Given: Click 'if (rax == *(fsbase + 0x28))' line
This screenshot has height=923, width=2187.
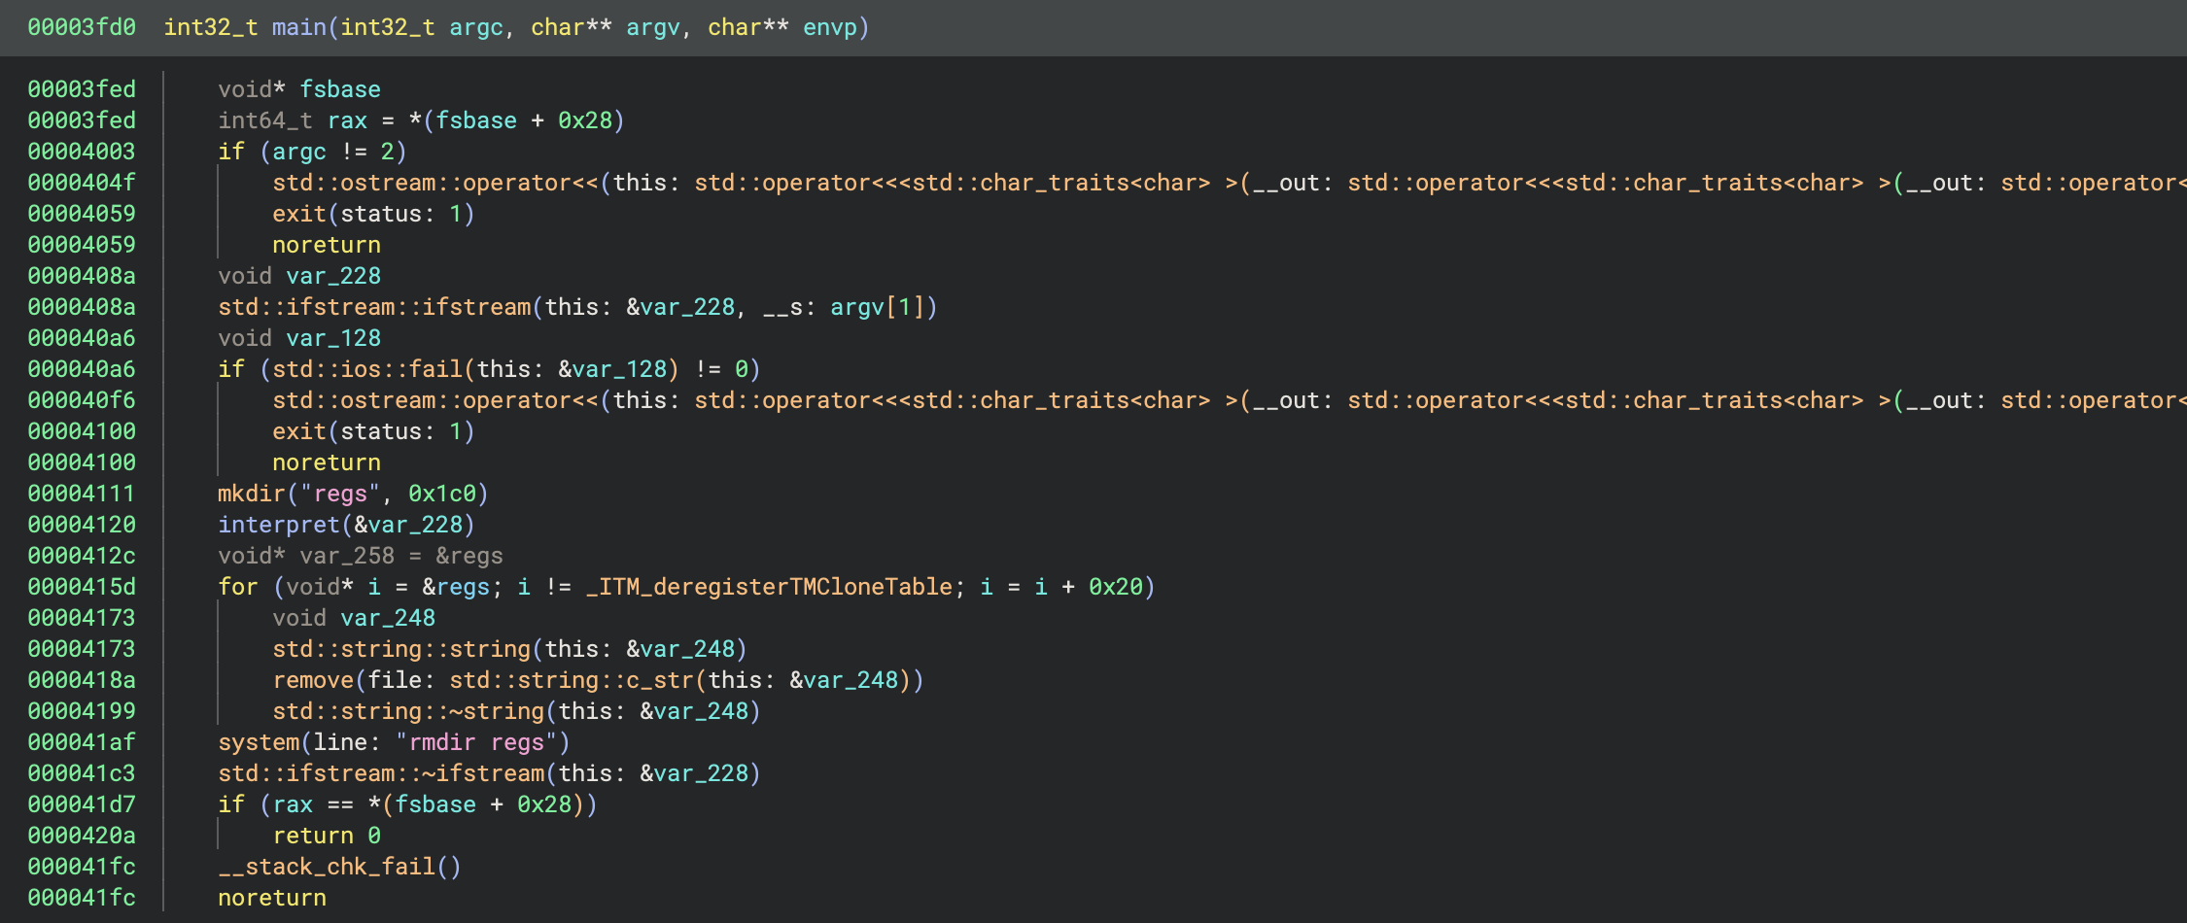Looking at the screenshot, I should pyautogui.click(x=407, y=804).
